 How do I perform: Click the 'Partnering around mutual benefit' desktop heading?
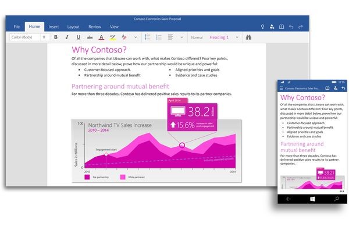[x=120, y=86]
